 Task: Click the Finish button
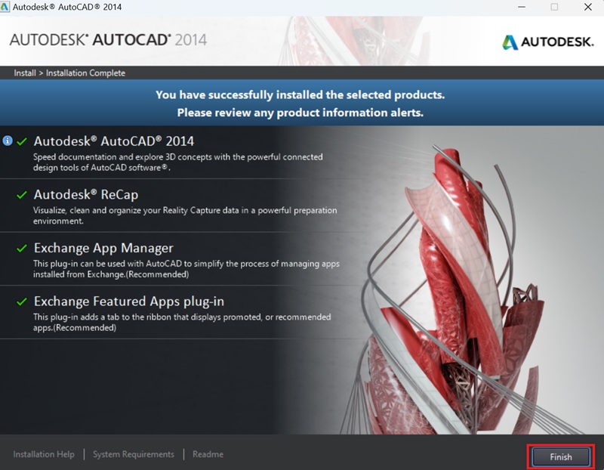(560, 456)
